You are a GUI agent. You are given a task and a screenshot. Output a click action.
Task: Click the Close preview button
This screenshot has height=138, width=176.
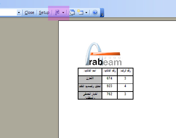[x=29, y=12]
